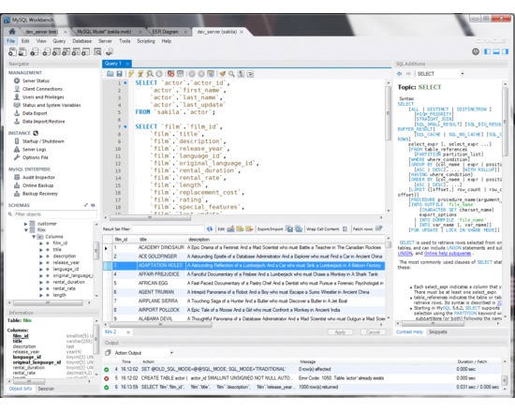Toggle wrap cell content in results

click(345, 229)
